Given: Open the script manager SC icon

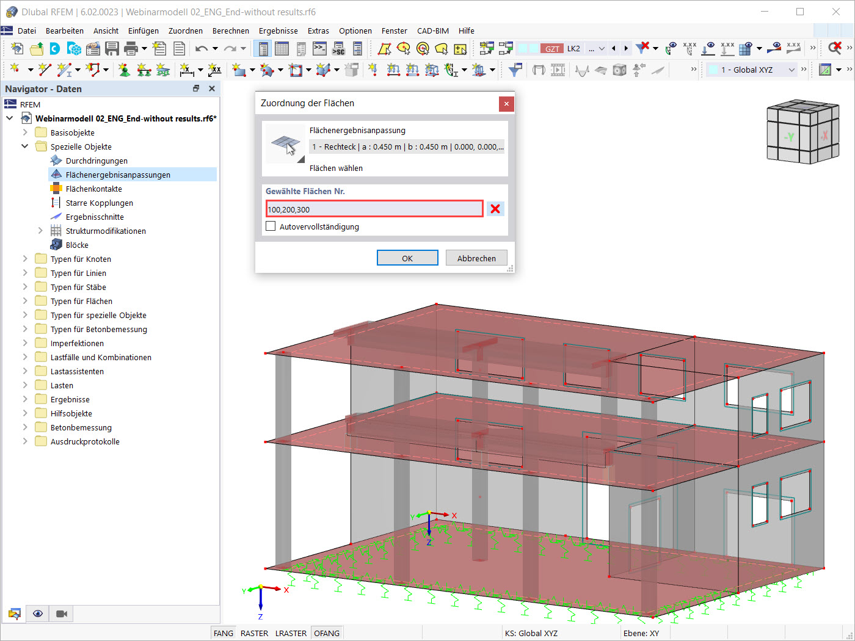Looking at the screenshot, I should pyautogui.click(x=338, y=49).
